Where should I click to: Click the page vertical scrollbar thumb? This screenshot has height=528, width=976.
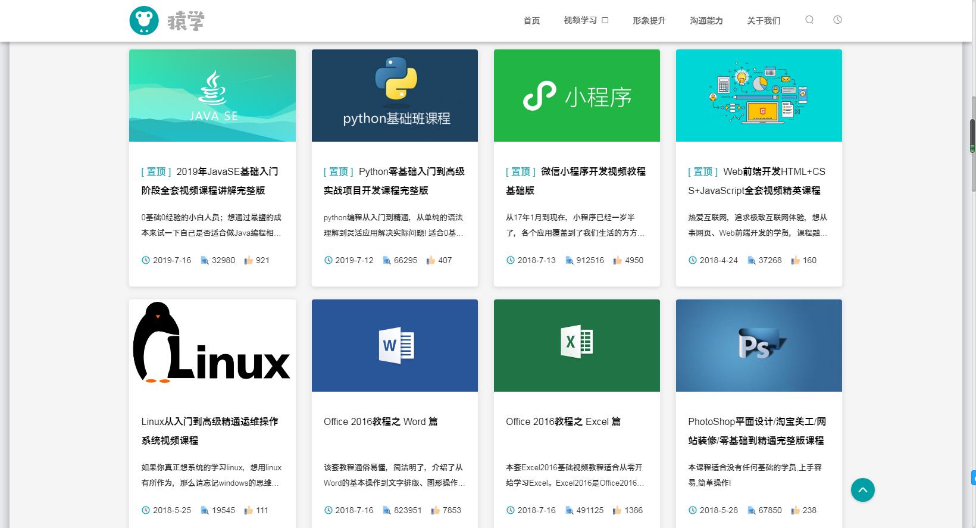point(972,143)
